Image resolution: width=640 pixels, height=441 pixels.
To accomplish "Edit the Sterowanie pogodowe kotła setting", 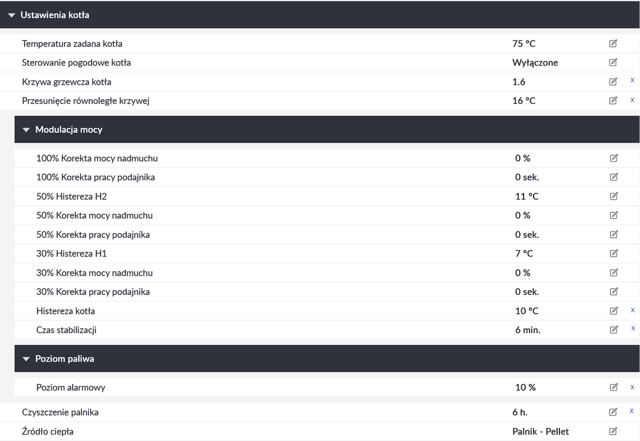I will coord(613,62).
